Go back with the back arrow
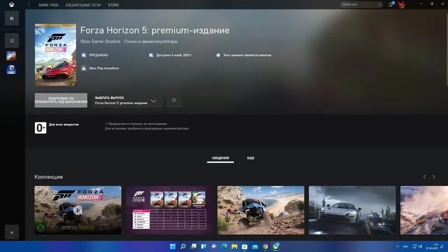The width and height of the screenshot is (448, 252). 29,5
